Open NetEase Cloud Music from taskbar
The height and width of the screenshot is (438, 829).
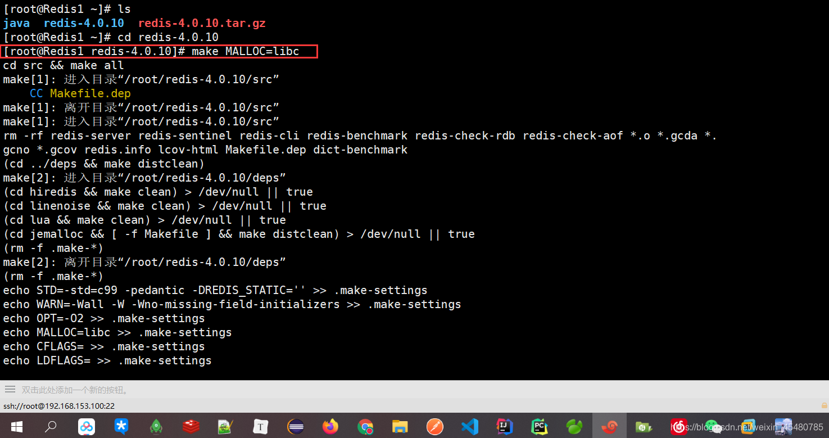(678, 427)
